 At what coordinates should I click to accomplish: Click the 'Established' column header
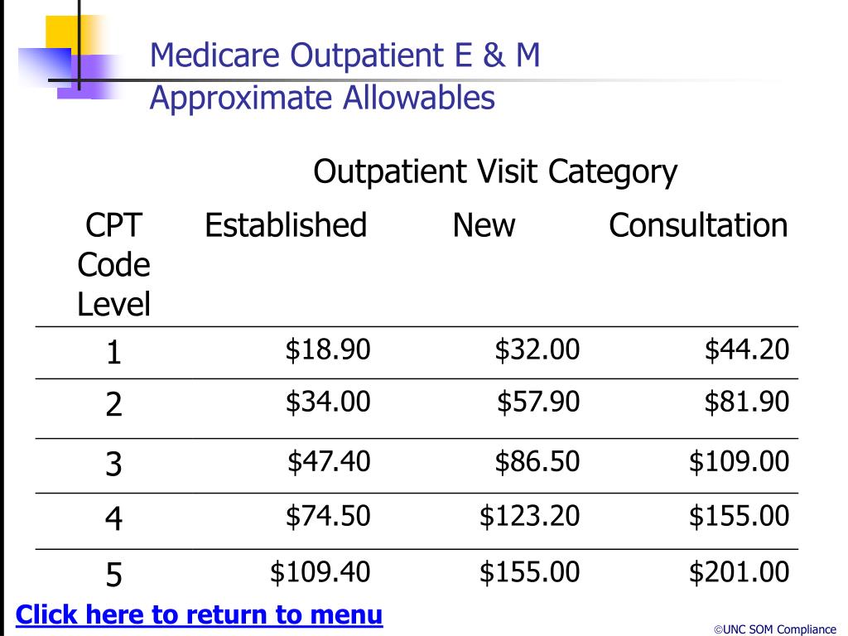(286, 225)
